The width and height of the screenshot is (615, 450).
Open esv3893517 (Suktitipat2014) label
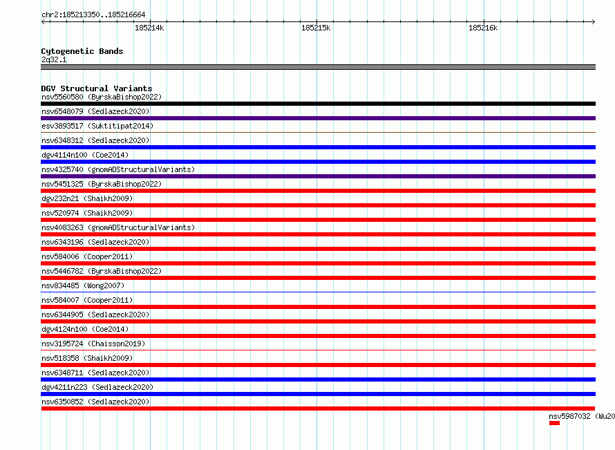click(x=97, y=126)
